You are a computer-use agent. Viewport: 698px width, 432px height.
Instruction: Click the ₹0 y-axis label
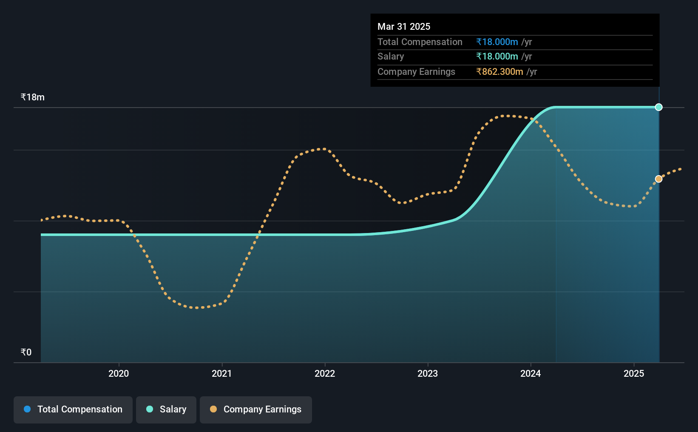(26, 352)
